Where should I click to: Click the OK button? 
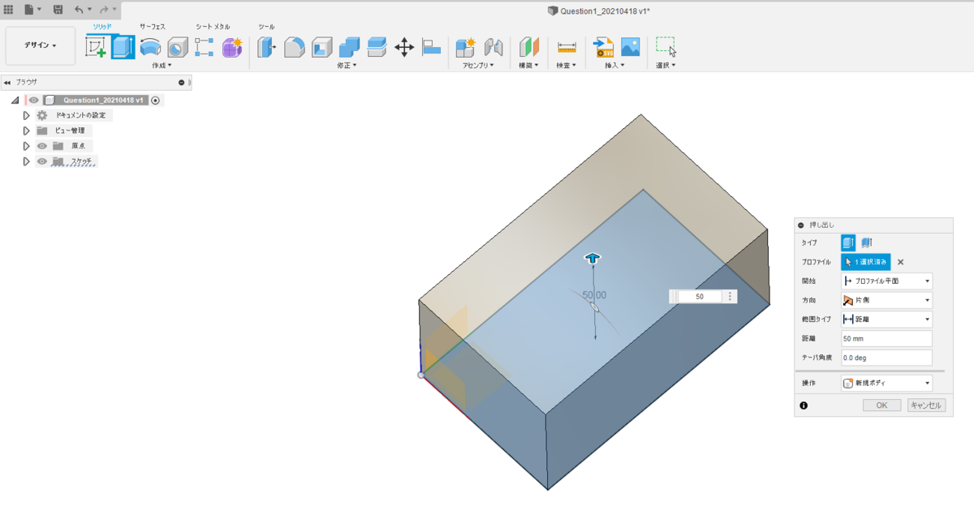881,405
